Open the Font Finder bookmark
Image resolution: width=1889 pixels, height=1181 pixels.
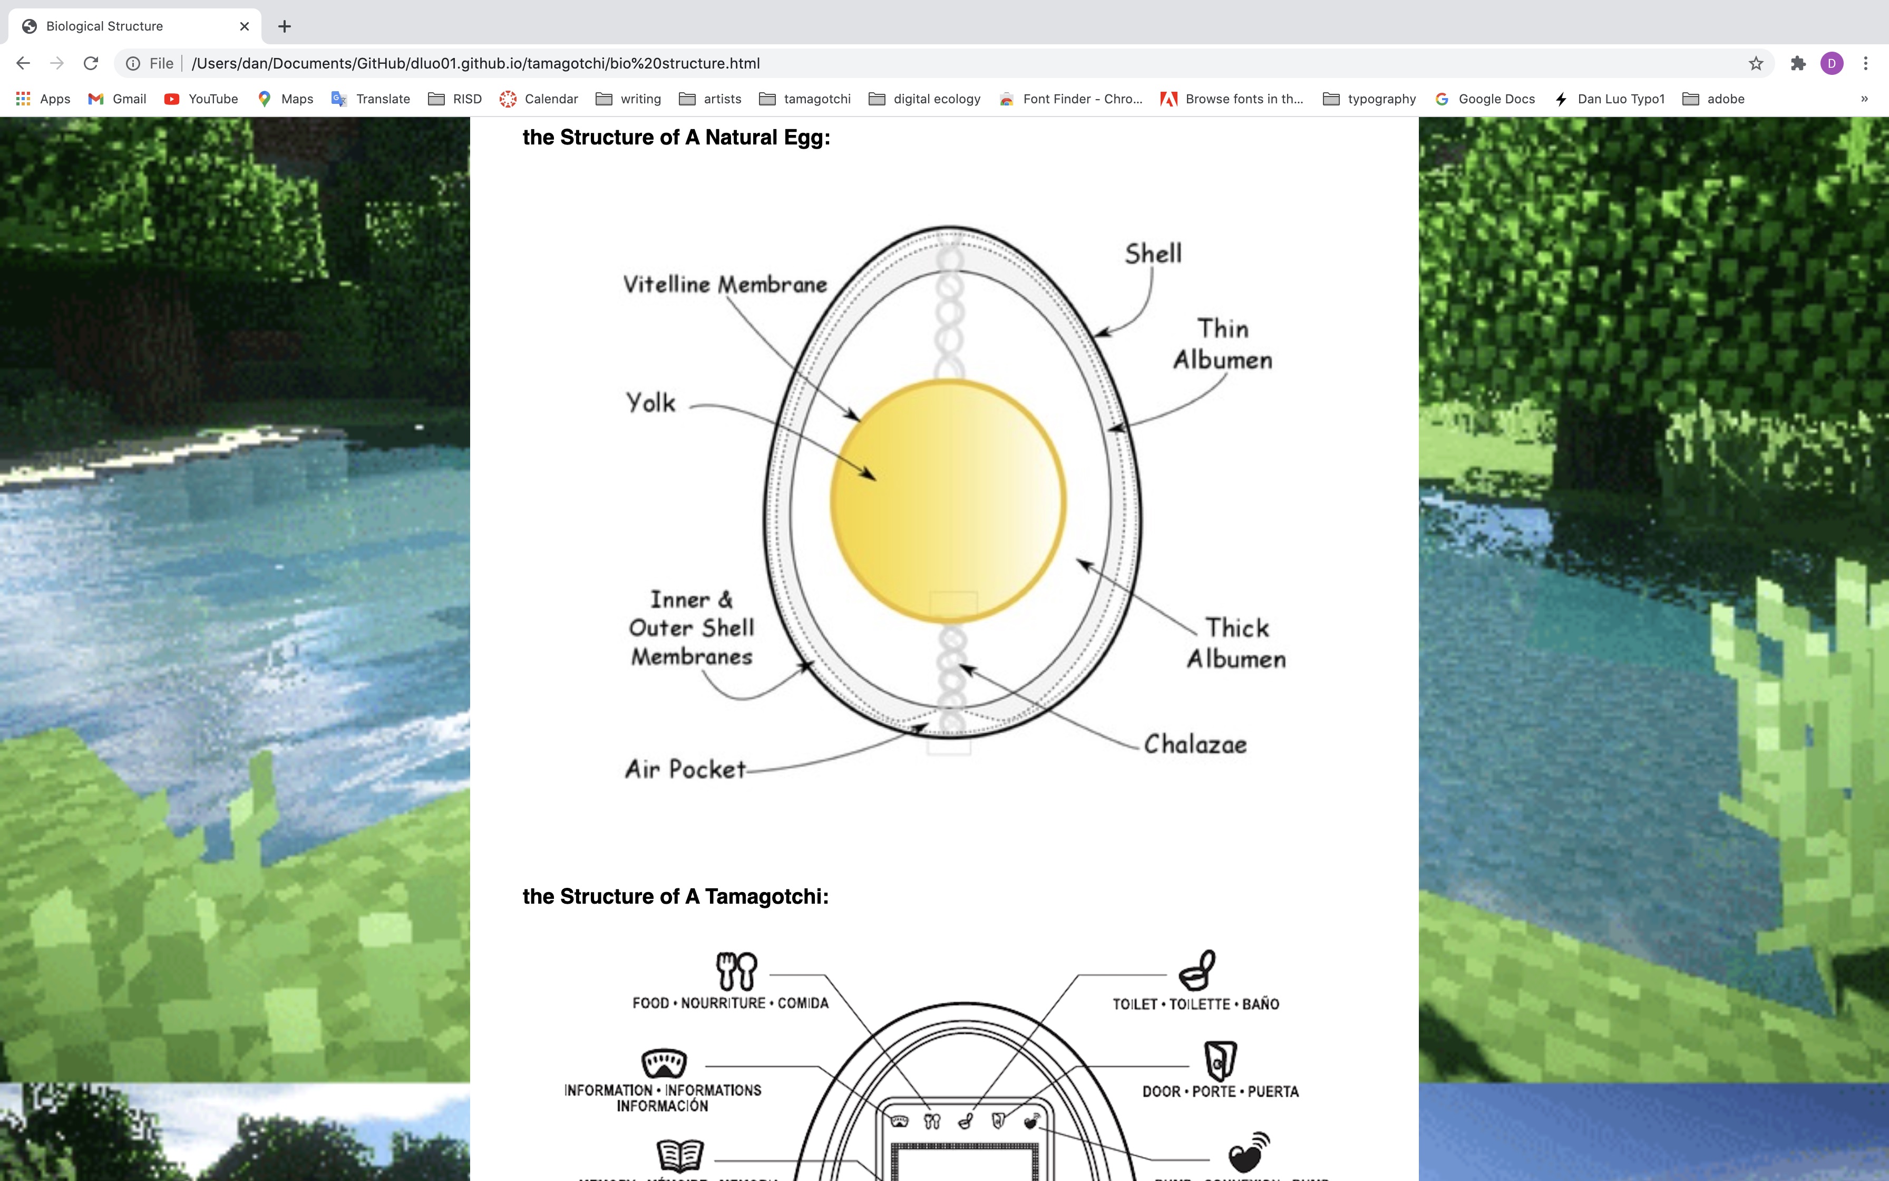[1070, 99]
